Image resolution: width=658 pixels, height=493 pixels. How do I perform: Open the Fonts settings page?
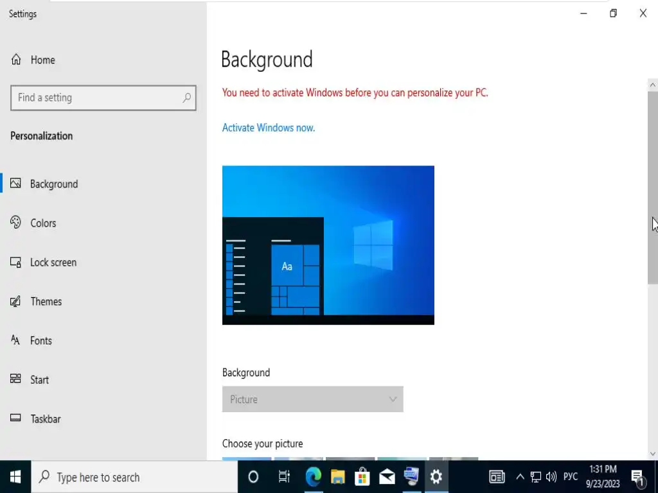pos(103,341)
